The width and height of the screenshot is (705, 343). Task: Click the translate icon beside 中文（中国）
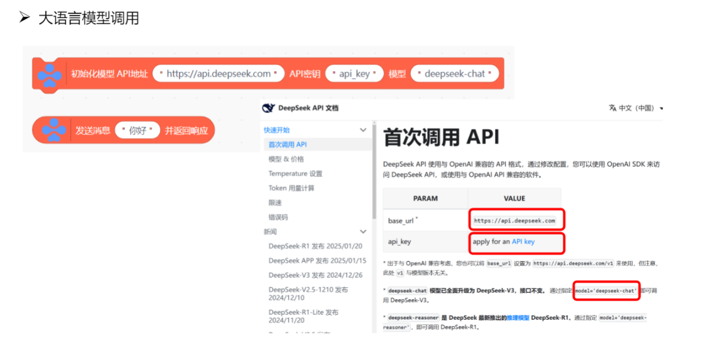[612, 108]
